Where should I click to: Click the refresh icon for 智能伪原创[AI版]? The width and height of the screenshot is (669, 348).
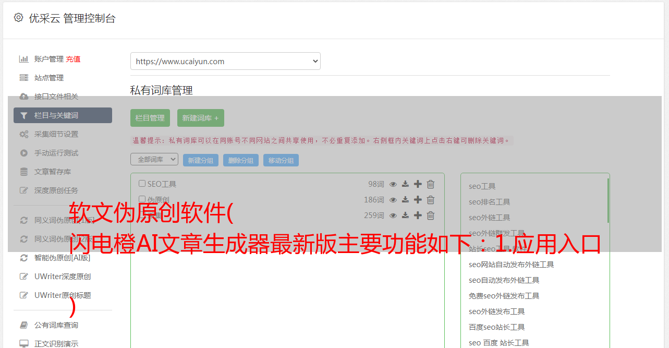(24, 258)
